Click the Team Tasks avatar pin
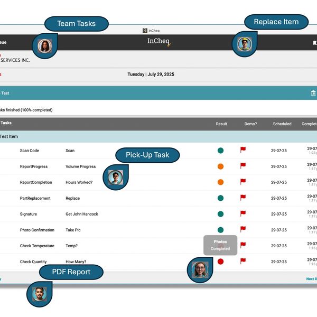Viewport: 317px width, 317px height. click(x=44, y=46)
